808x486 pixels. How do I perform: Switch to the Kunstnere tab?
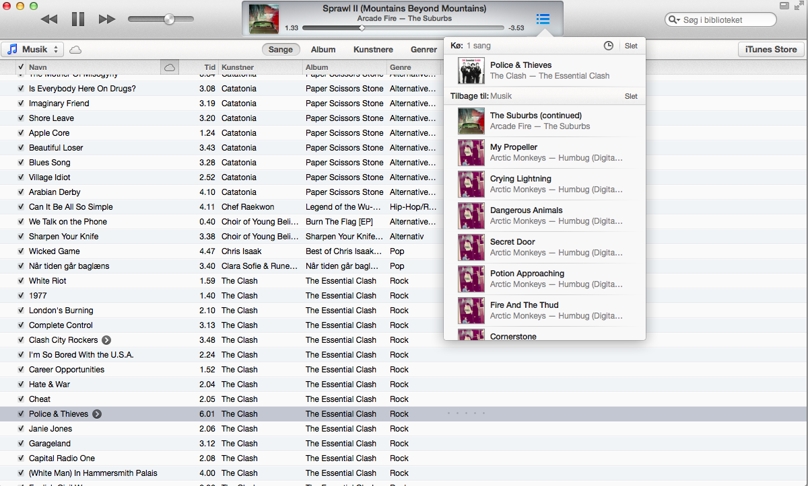coord(373,49)
